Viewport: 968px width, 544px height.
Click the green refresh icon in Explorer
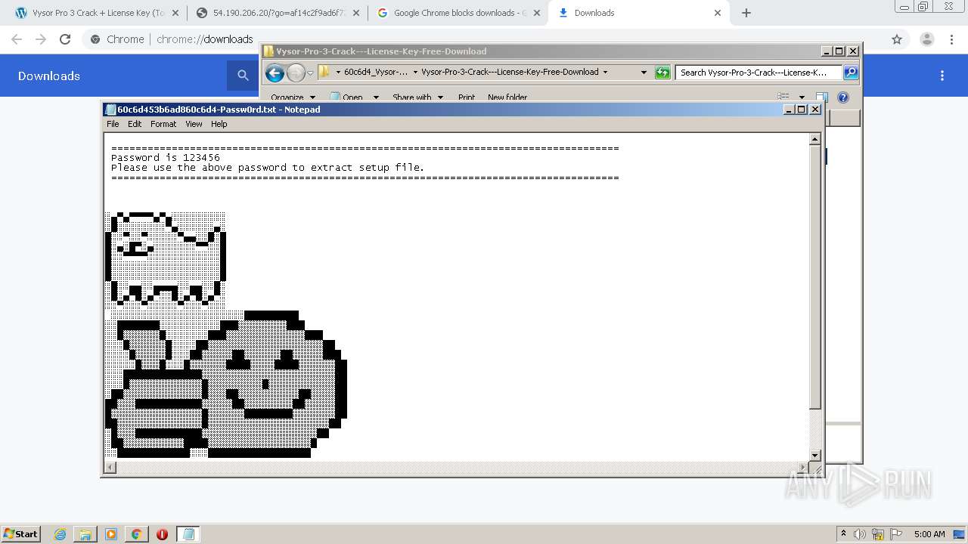coord(662,73)
